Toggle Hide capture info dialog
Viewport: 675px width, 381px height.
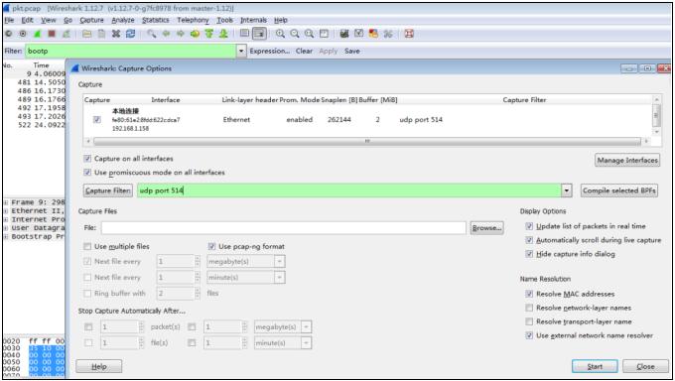tap(529, 254)
